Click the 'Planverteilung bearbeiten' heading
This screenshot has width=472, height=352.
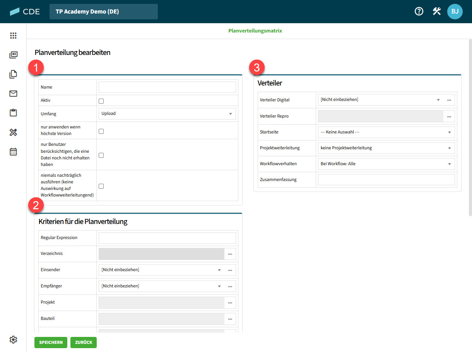pyautogui.click(x=72, y=52)
